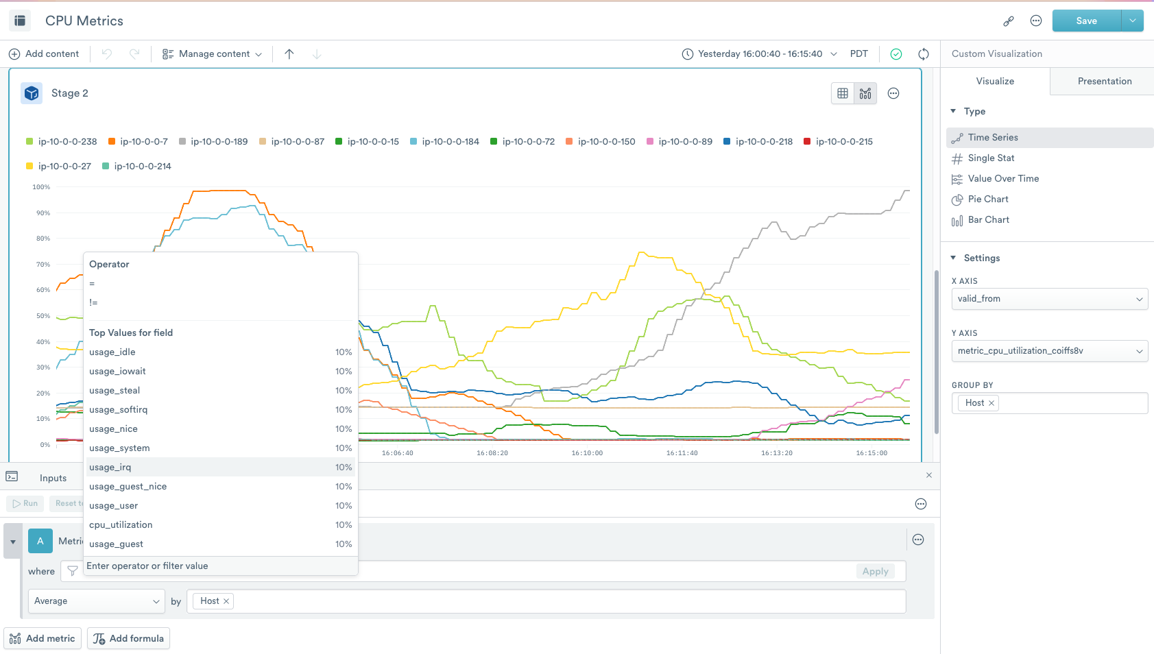Click the Add metric button
Viewport: 1154px width, 654px height.
(43, 638)
